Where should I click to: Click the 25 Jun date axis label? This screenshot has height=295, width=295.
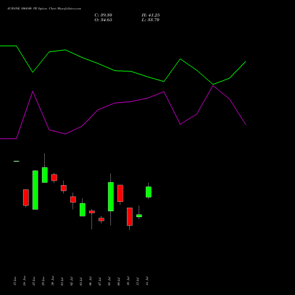point(34,281)
